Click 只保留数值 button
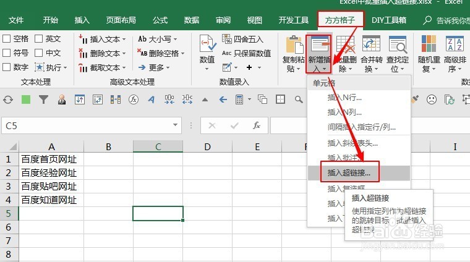 (246, 53)
